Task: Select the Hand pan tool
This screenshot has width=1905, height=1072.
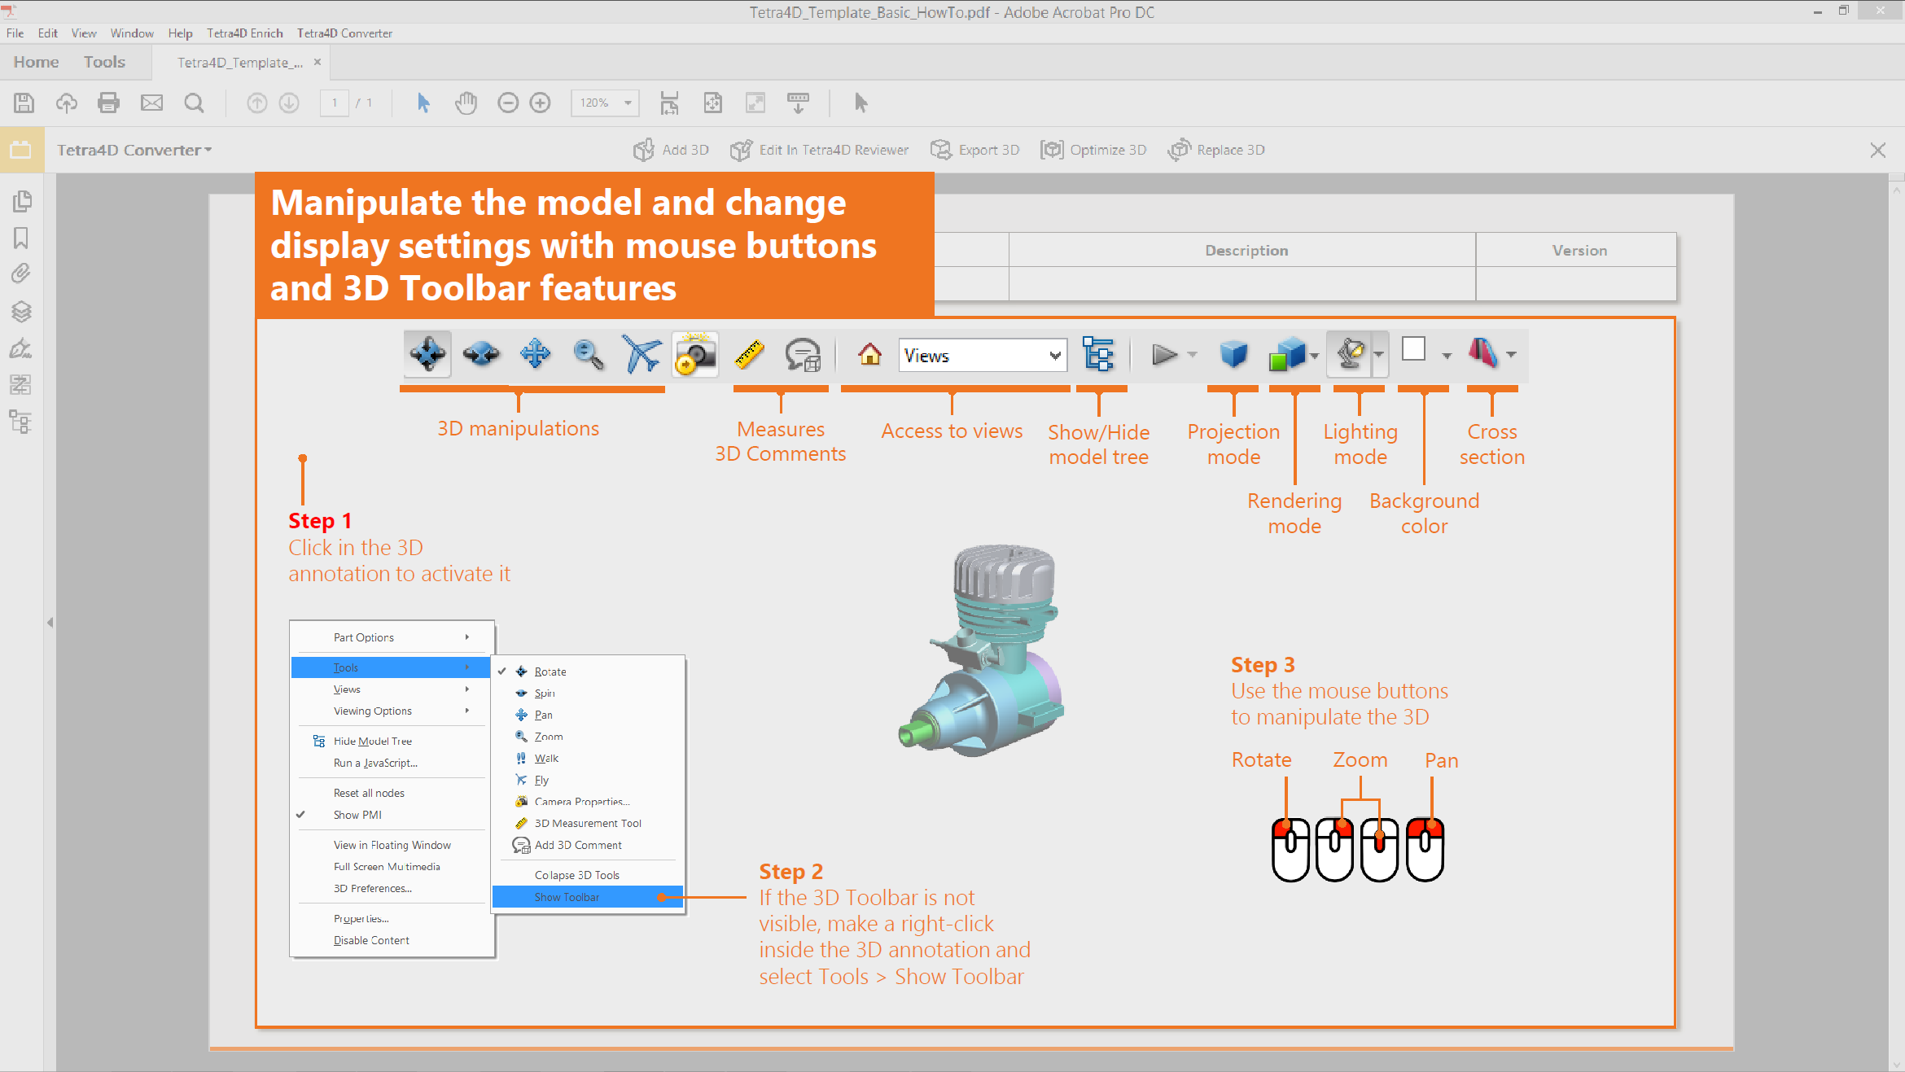Action: coord(466,103)
